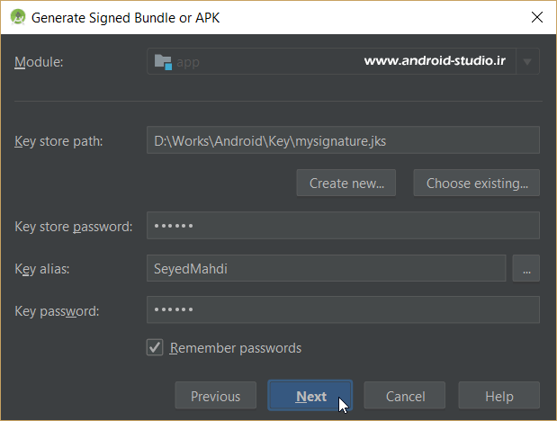Proceed by clicking Next

(310, 396)
